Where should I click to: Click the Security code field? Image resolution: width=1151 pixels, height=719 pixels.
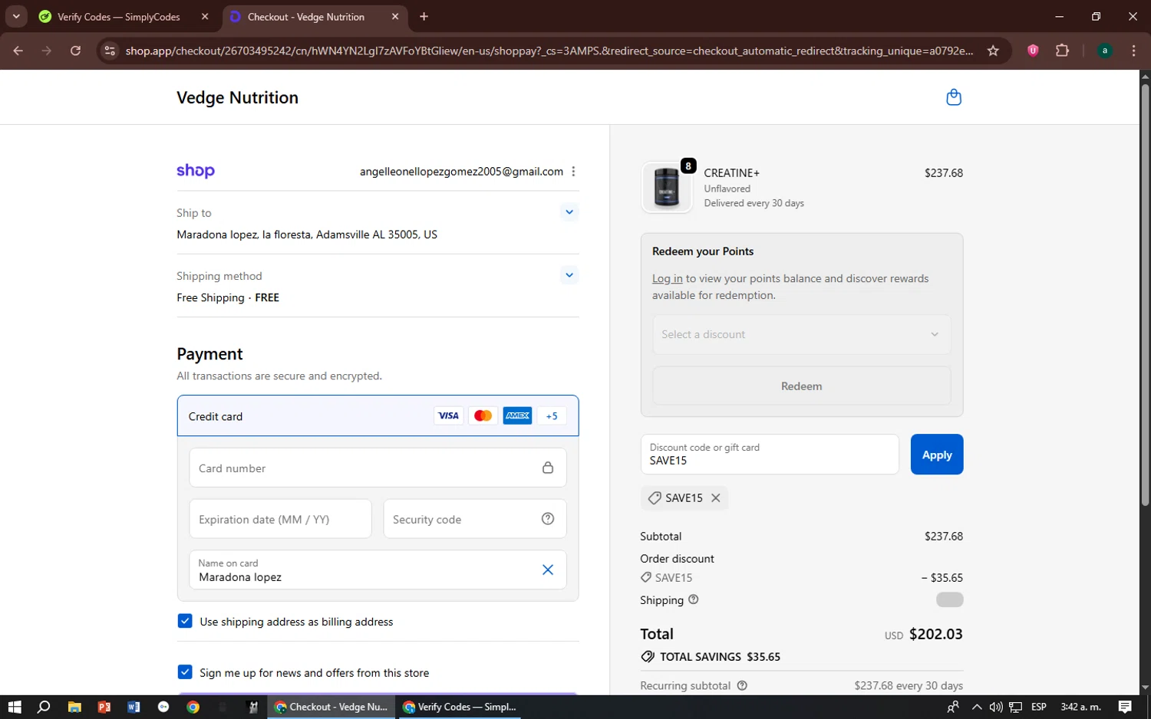click(x=474, y=519)
